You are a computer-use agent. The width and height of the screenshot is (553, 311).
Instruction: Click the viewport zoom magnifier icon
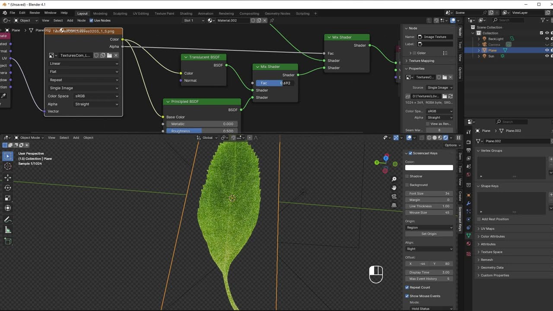[394, 179]
